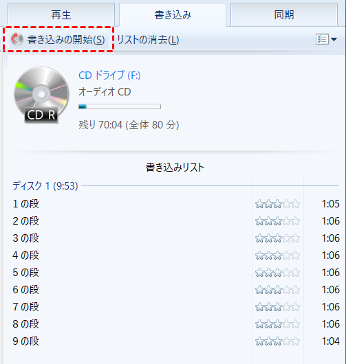
Task: Click the CD R disc image
Action: 41,95
